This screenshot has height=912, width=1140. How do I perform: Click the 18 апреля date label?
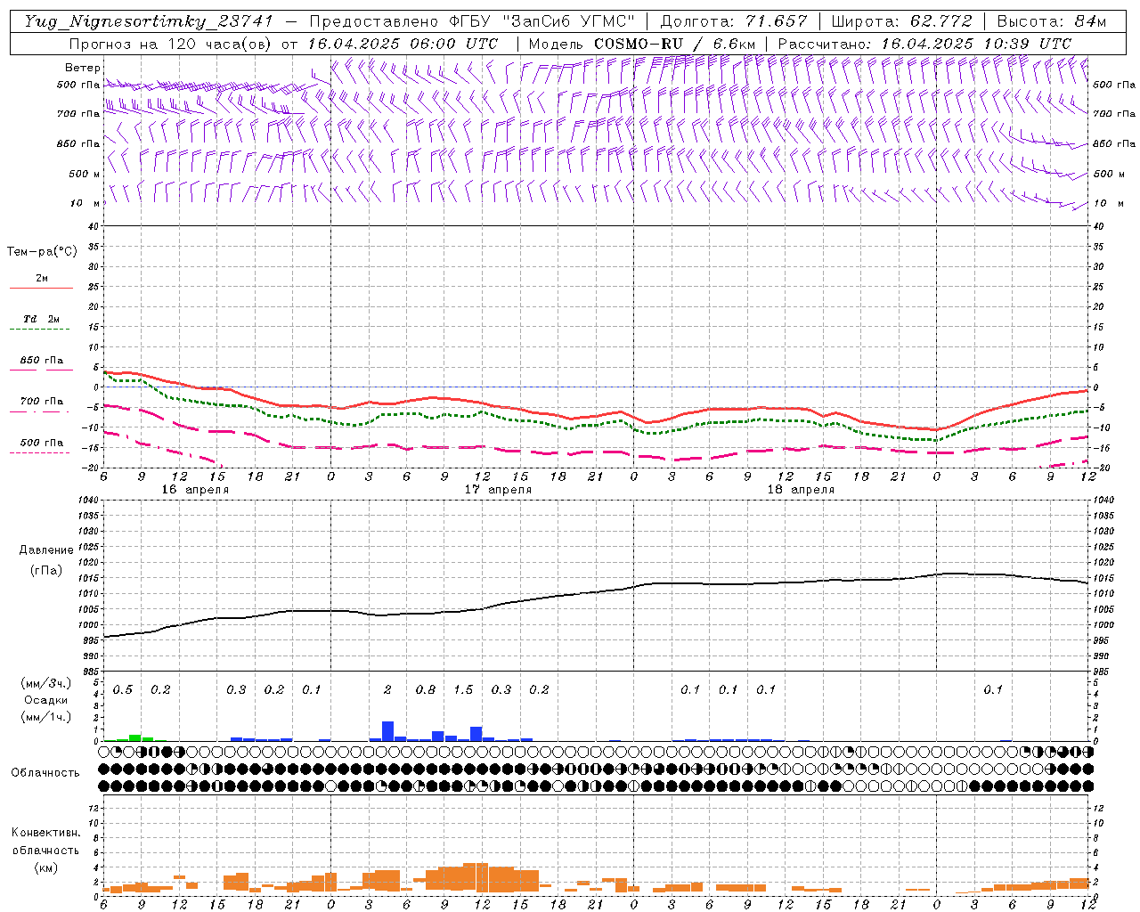tap(801, 490)
